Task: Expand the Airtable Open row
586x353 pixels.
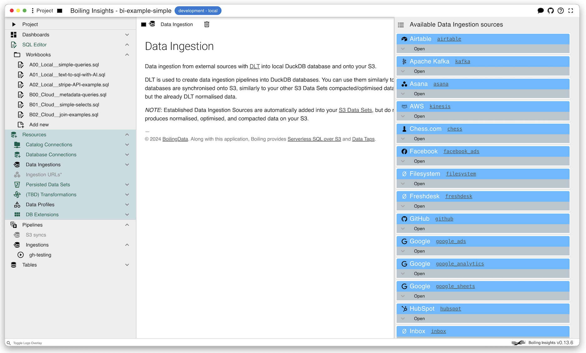Action: [x=403, y=49]
